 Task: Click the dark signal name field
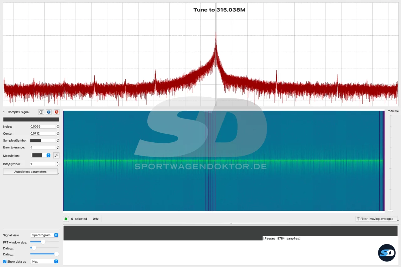31,119
